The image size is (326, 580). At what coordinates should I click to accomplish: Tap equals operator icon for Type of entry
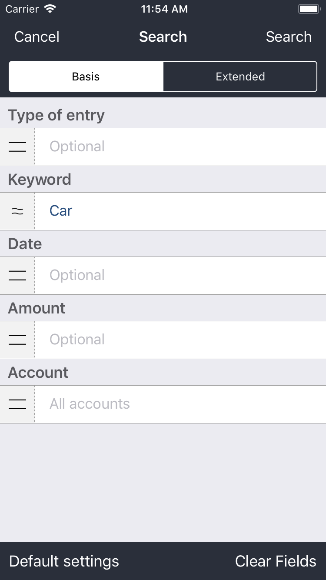(17, 147)
